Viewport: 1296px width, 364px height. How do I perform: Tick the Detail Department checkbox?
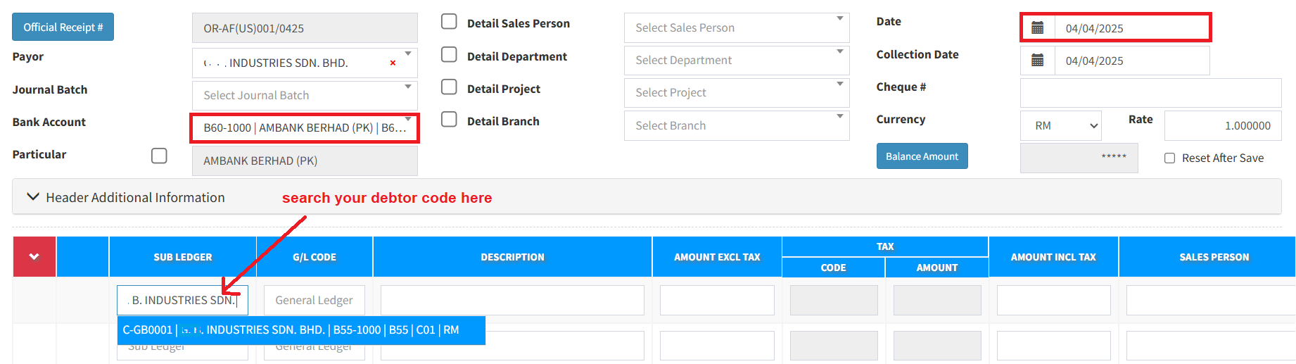point(449,55)
